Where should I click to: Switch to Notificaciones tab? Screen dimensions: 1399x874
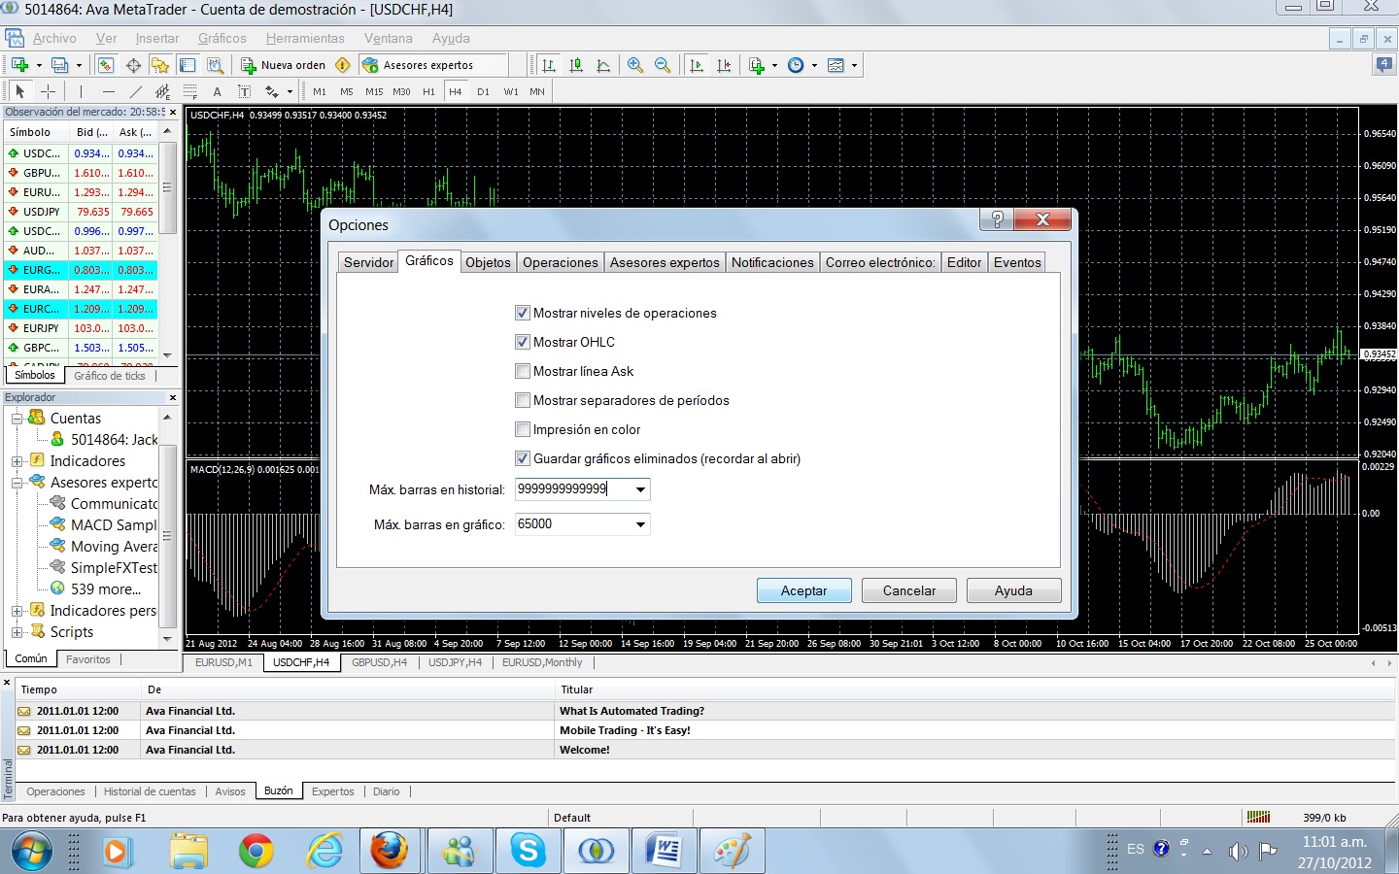[772, 262]
